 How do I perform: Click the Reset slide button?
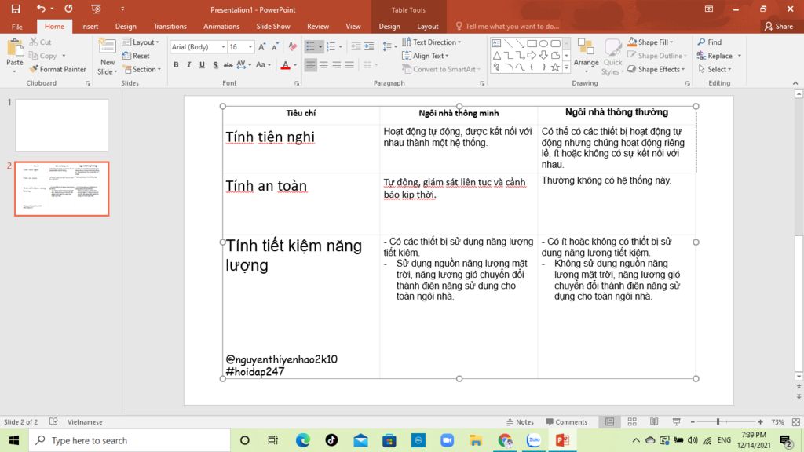coord(137,56)
